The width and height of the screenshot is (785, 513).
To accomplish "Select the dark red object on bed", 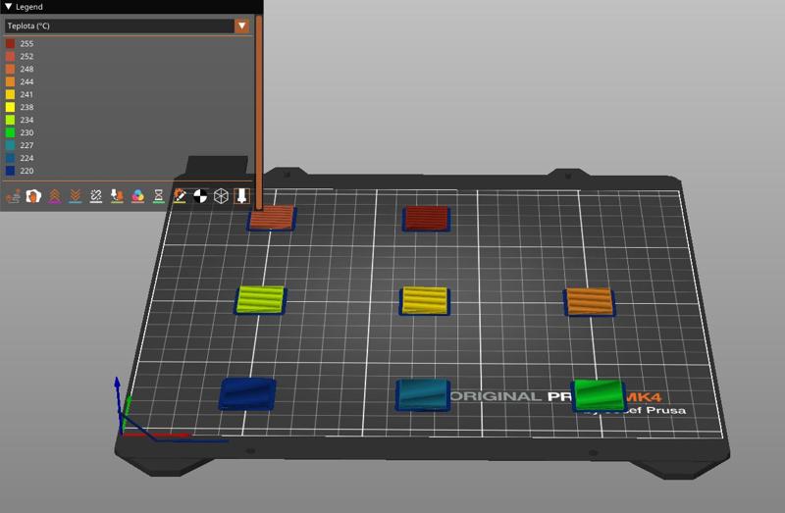I will point(426,219).
